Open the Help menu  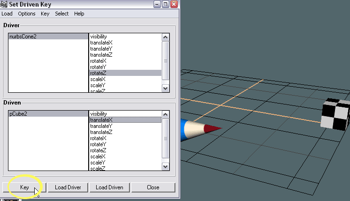click(x=79, y=14)
